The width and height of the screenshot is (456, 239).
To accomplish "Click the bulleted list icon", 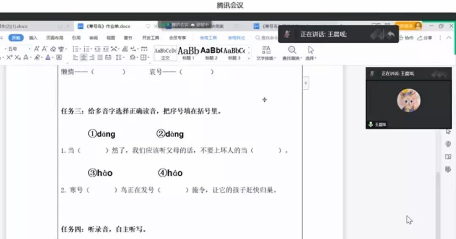I will (76, 49).
